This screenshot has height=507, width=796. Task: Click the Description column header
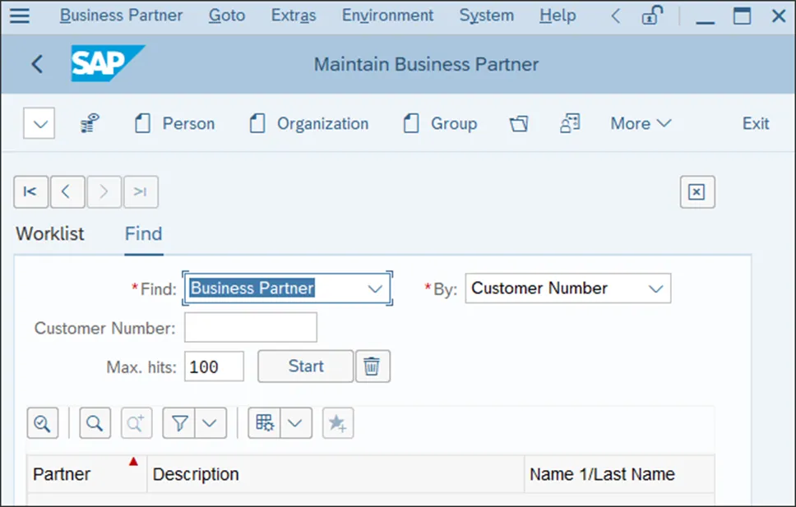(x=336, y=474)
